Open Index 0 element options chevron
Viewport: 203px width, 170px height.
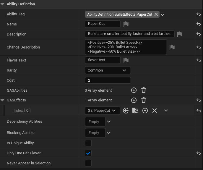pos(166,111)
